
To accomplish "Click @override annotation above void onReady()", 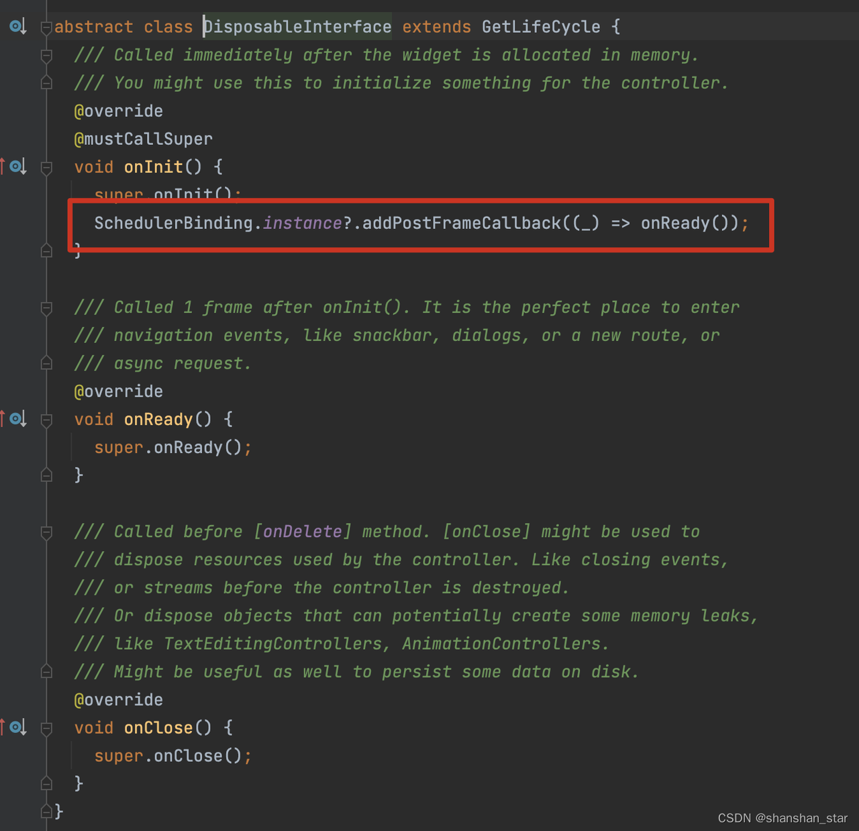I will pos(118,391).
